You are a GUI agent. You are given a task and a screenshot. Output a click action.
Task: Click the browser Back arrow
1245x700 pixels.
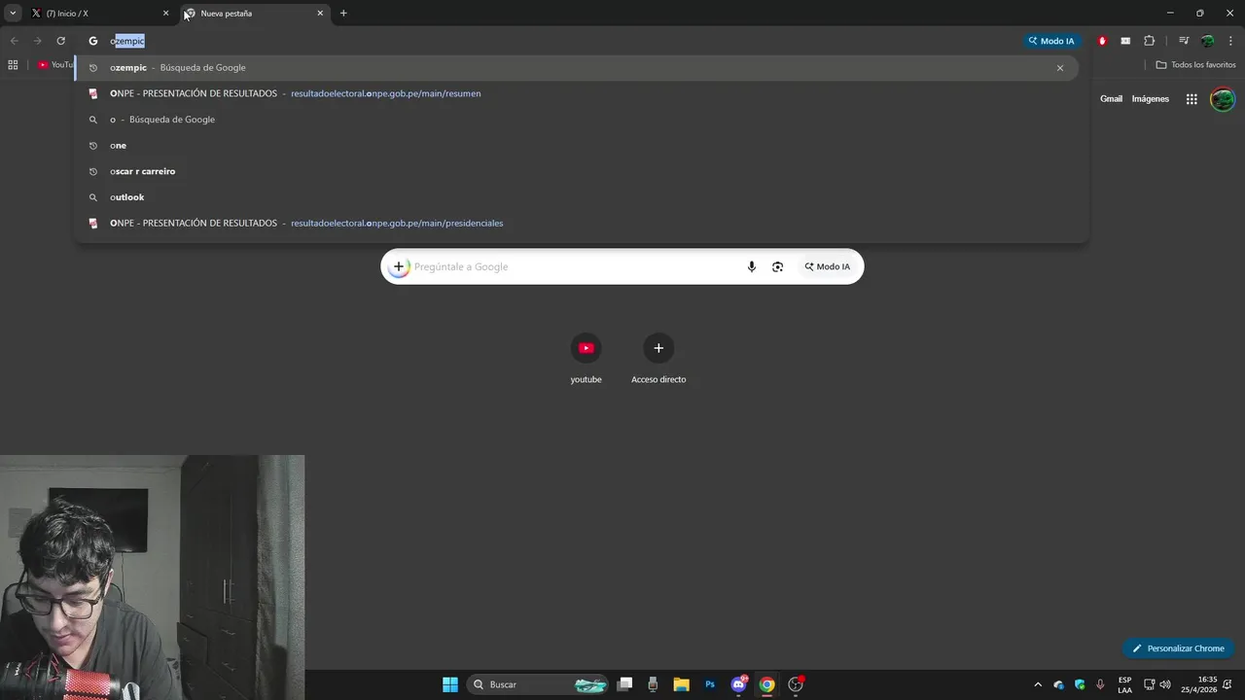15,41
